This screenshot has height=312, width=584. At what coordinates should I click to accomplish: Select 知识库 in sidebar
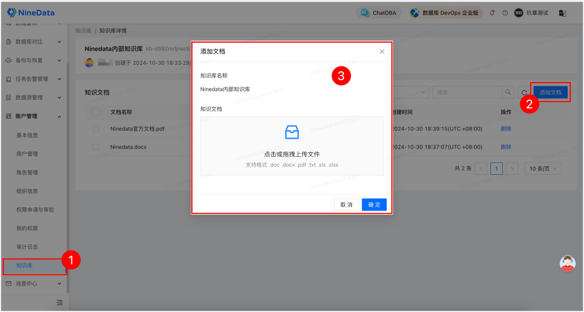(x=24, y=265)
